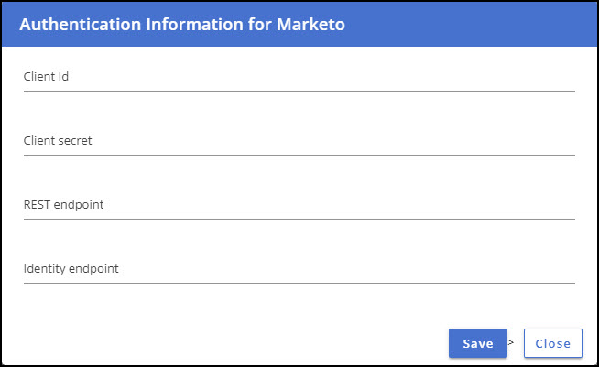Image resolution: width=599 pixels, height=367 pixels.
Task: Click the blue Save button
Action: pos(478,343)
